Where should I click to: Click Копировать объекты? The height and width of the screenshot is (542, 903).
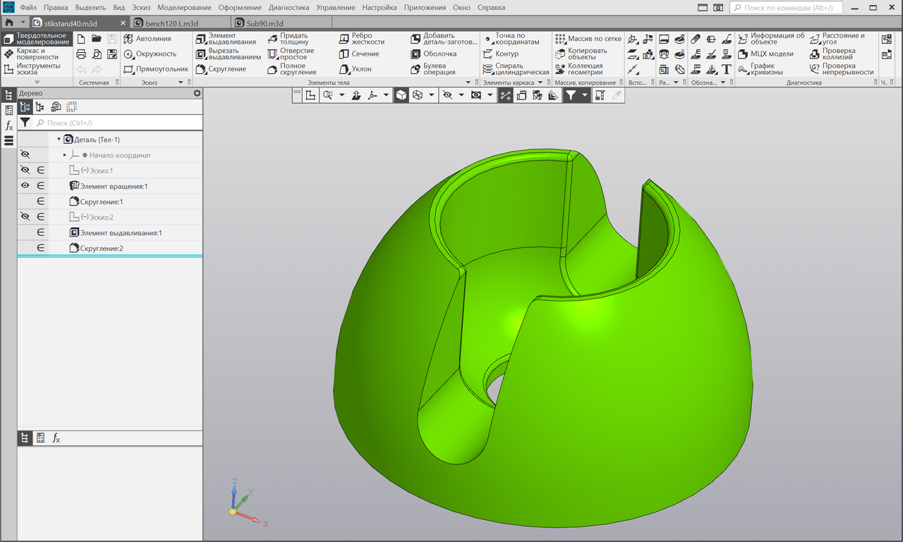tap(581, 54)
